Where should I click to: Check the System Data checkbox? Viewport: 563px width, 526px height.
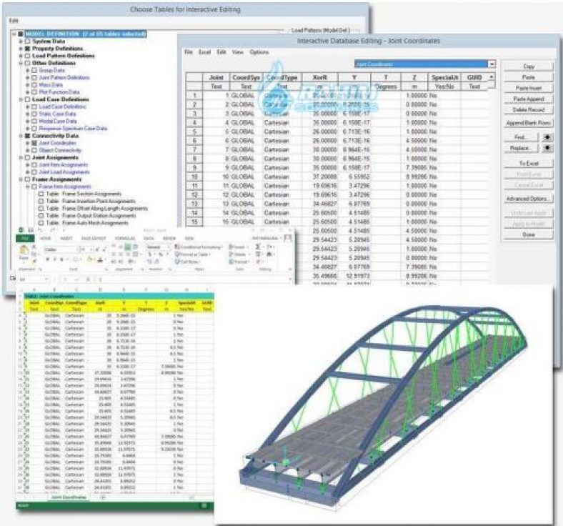click(28, 41)
